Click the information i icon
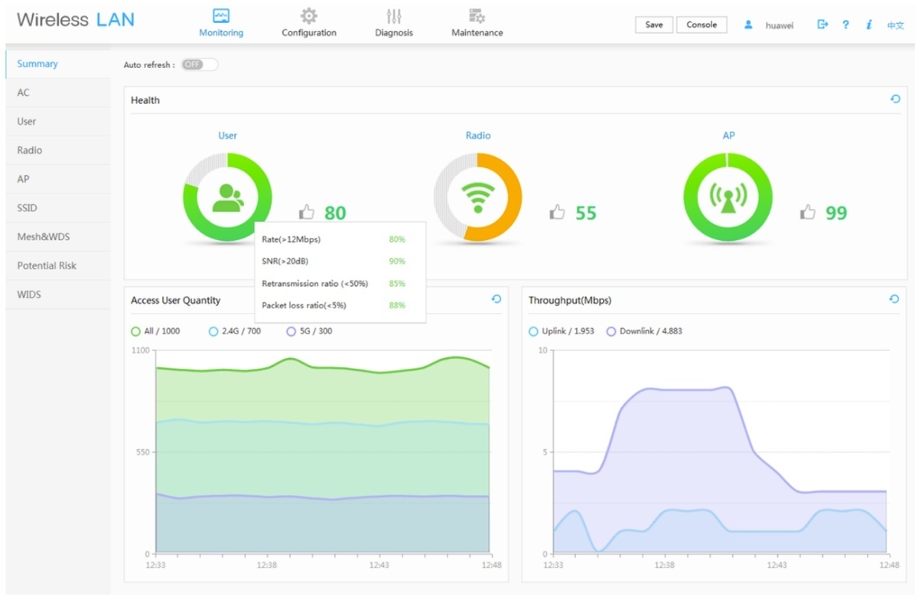This screenshot has width=918, height=599. tap(869, 24)
